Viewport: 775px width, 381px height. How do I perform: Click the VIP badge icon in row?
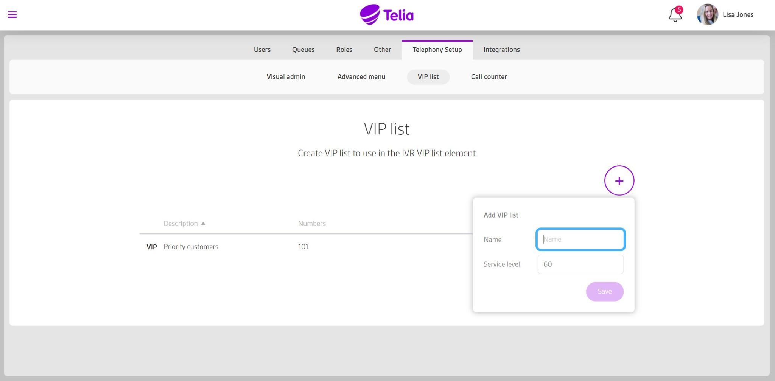point(151,247)
